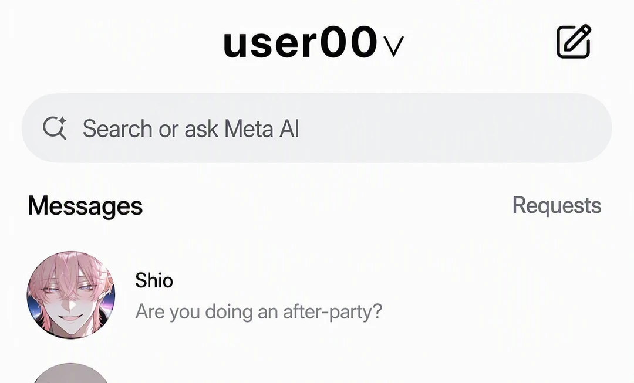Open the new message compose icon
This screenshot has height=383, width=634.
click(574, 42)
